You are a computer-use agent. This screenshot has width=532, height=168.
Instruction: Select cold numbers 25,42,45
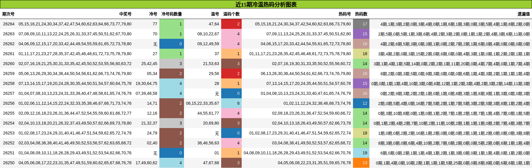149,64
